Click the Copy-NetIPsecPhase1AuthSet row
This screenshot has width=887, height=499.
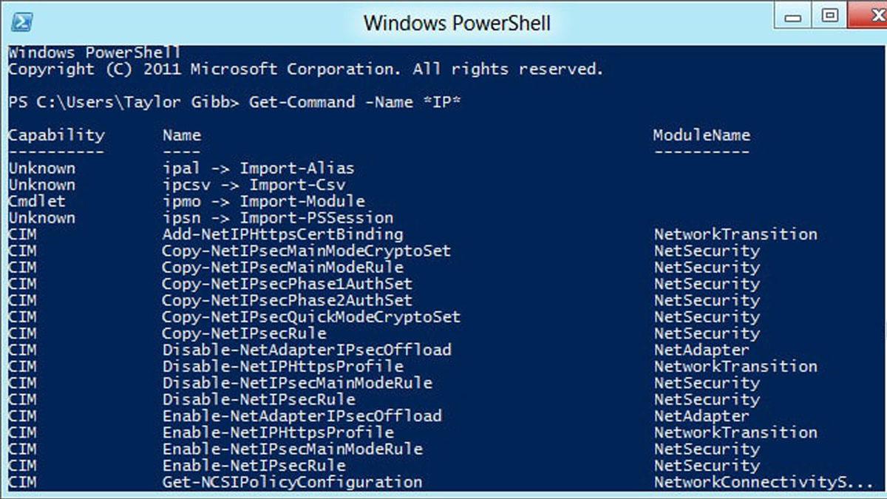tap(286, 283)
